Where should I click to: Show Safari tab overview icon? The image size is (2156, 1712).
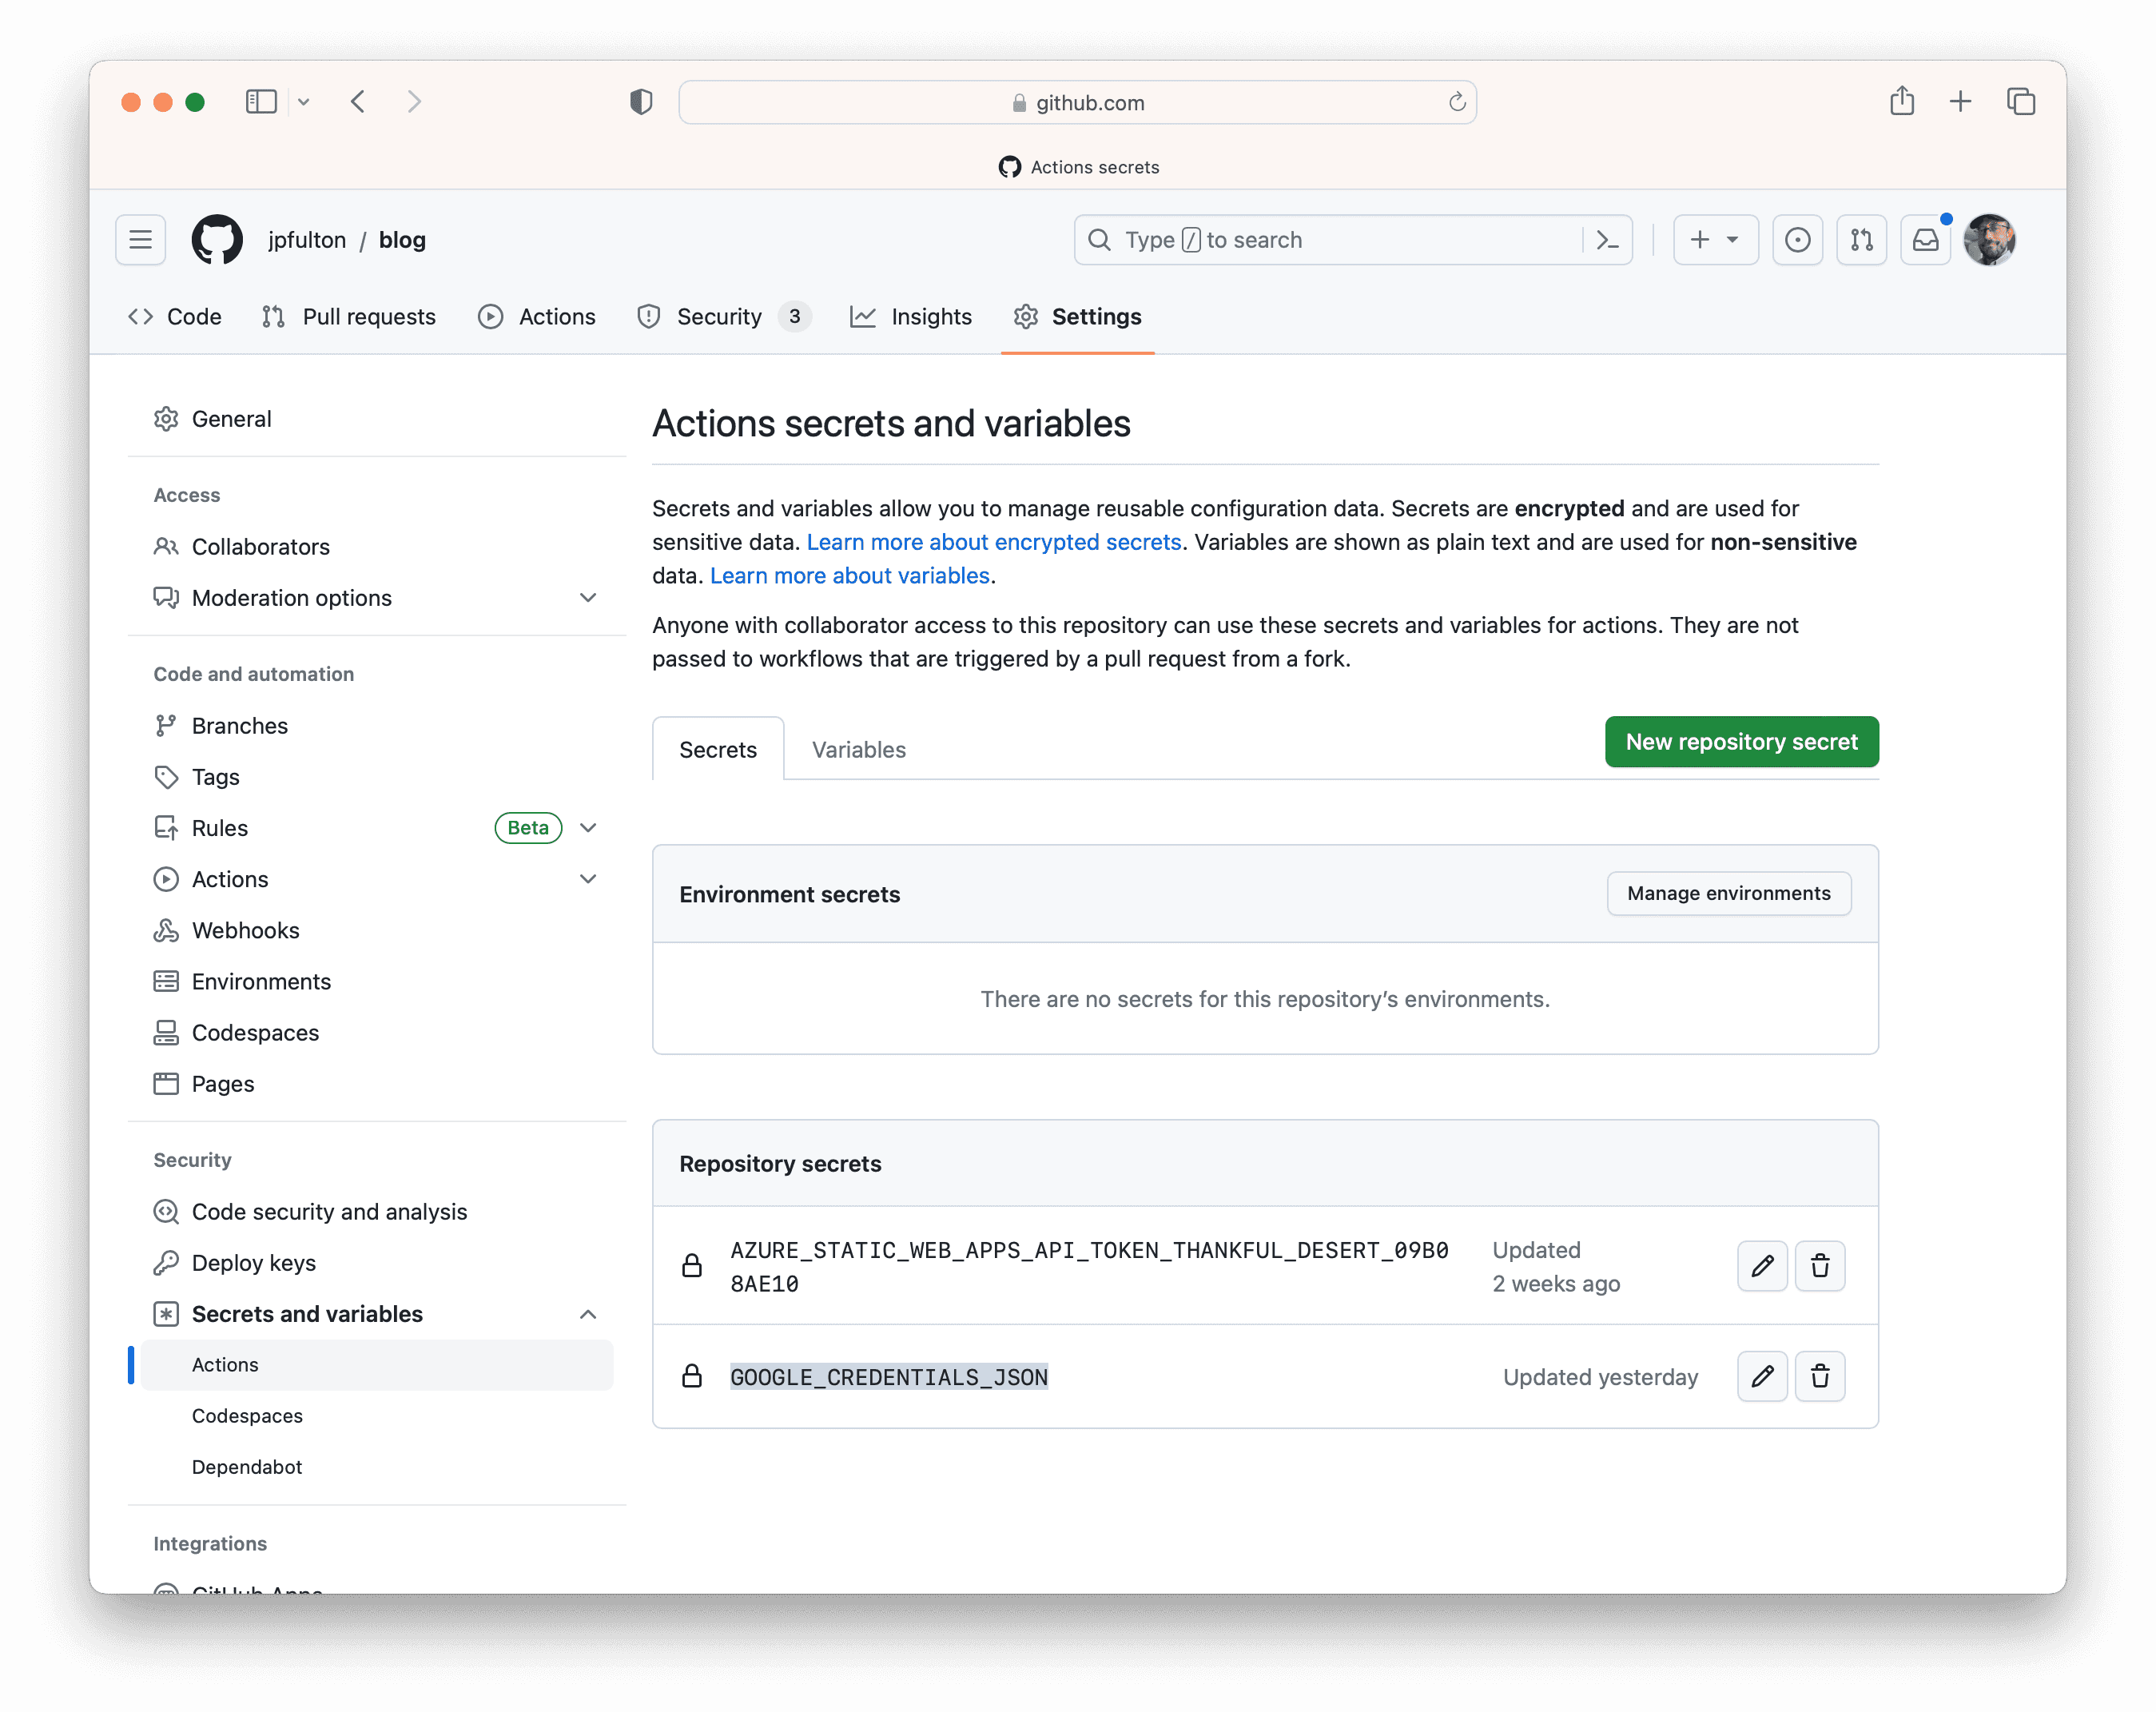pyautogui.click(x=2021, y=101)
